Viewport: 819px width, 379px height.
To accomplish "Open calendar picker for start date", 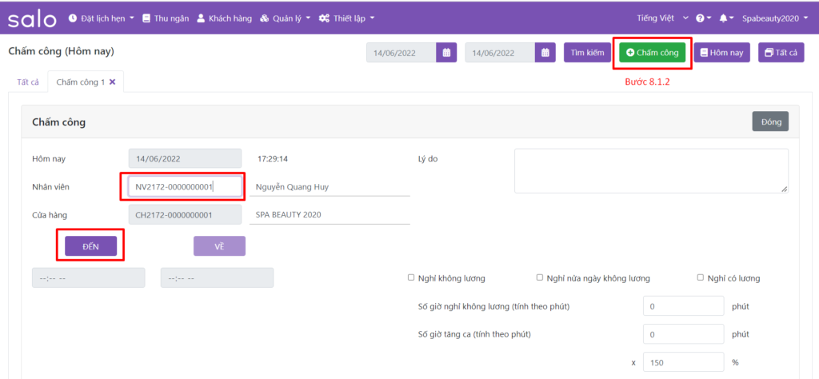I will [446, 53].
